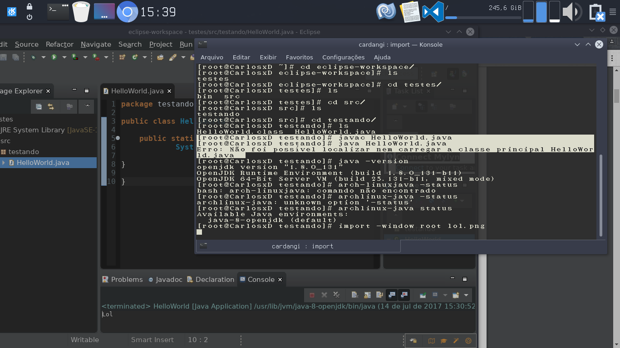This screenshot has width=620, height=348.
Task: Toggle Link with Editor in Package Explorer
Action: pos(51,106)
